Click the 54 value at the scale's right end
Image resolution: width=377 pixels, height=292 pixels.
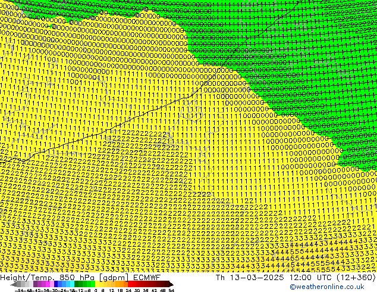[x=171, y=290]
